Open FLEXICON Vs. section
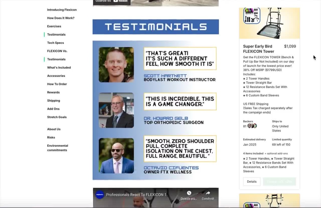This screenshot has width=321, height=208. pyautogui.click(x=57, y=51)
